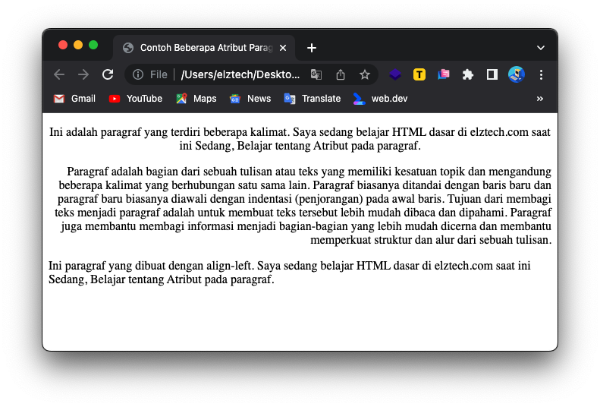Toggle the browser side panel
The width and height of the screenshot is (600, 407).
click(492, 74)
